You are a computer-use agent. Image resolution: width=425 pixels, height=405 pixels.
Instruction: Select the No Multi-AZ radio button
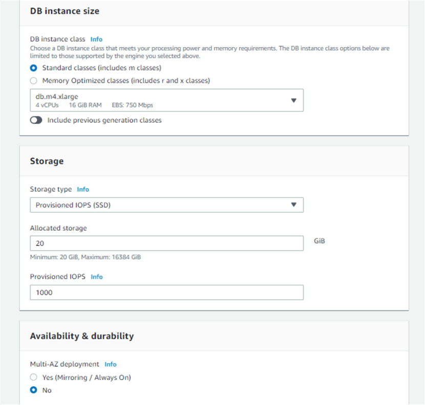click(x=34, y=390)
